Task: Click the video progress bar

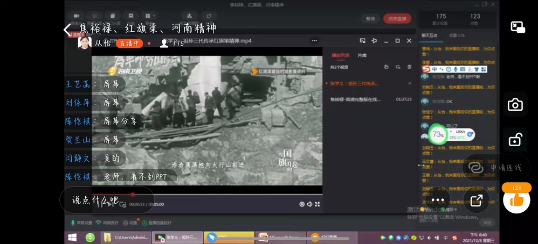Action: coord(216,195)
